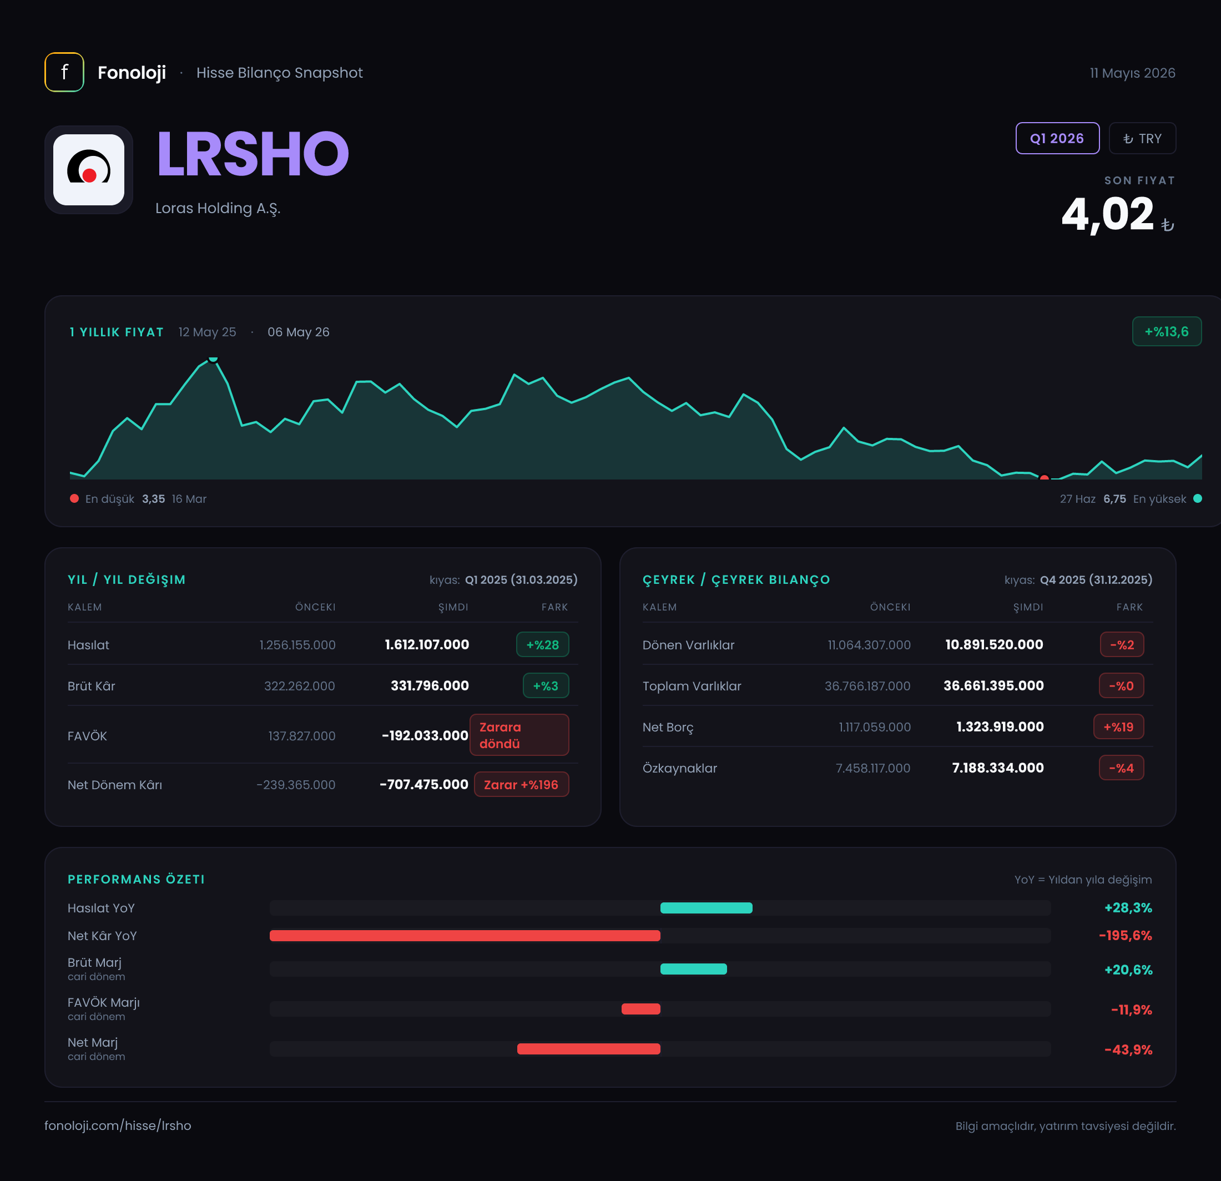The image size is (1221, 1181).
Task: Click the 6,75 highest price value
Action: [x=1114, y=499]
